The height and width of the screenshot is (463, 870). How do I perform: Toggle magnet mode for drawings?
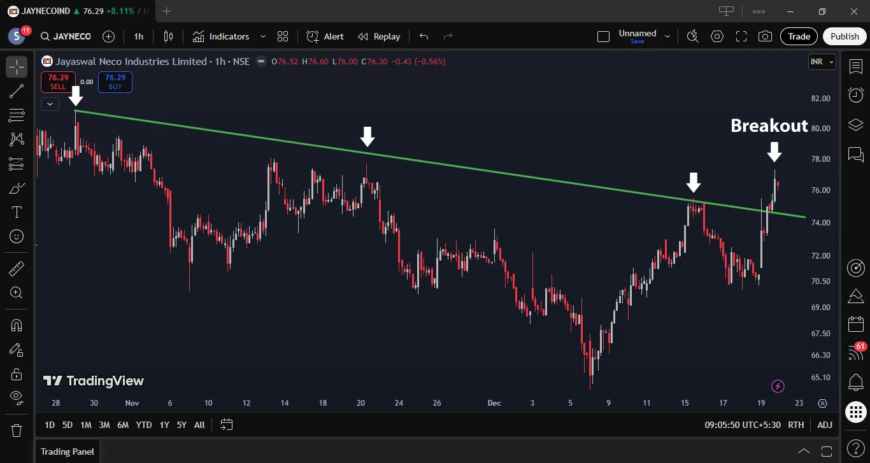17,325
